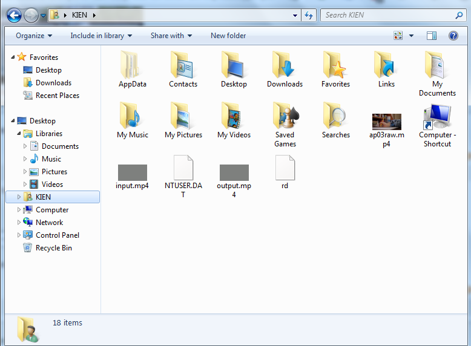The image size is (471, 346).
Task: Select the My Pictures folder
Action: [x=183, y=120]
